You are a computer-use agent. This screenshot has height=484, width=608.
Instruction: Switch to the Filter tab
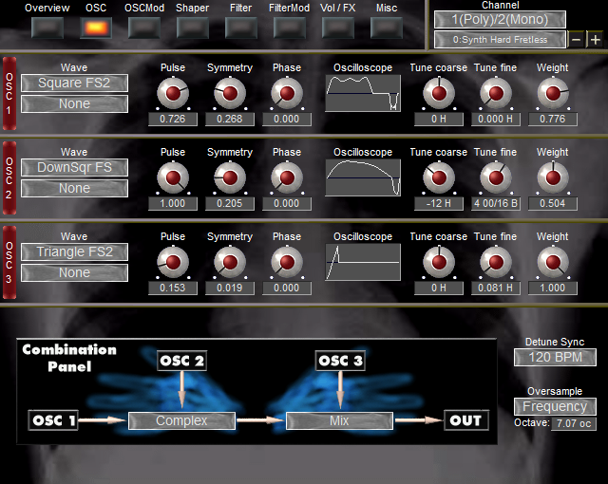(241, 27)
